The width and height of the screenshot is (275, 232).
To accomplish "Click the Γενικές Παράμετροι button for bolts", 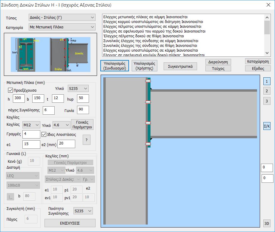I will [82, 125].
